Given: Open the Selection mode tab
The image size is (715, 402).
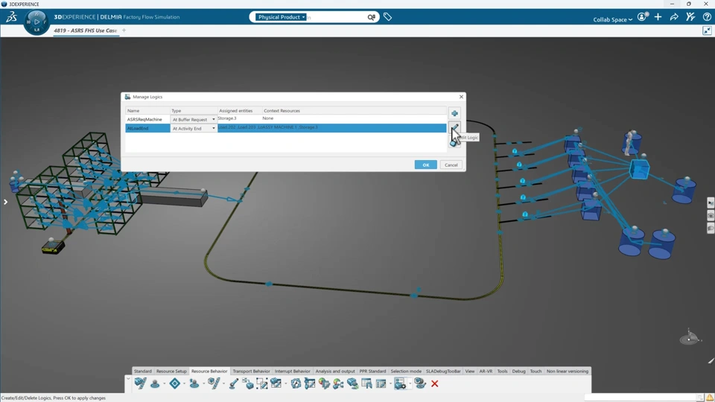Looking at the screenshot, I should (406, 371).
